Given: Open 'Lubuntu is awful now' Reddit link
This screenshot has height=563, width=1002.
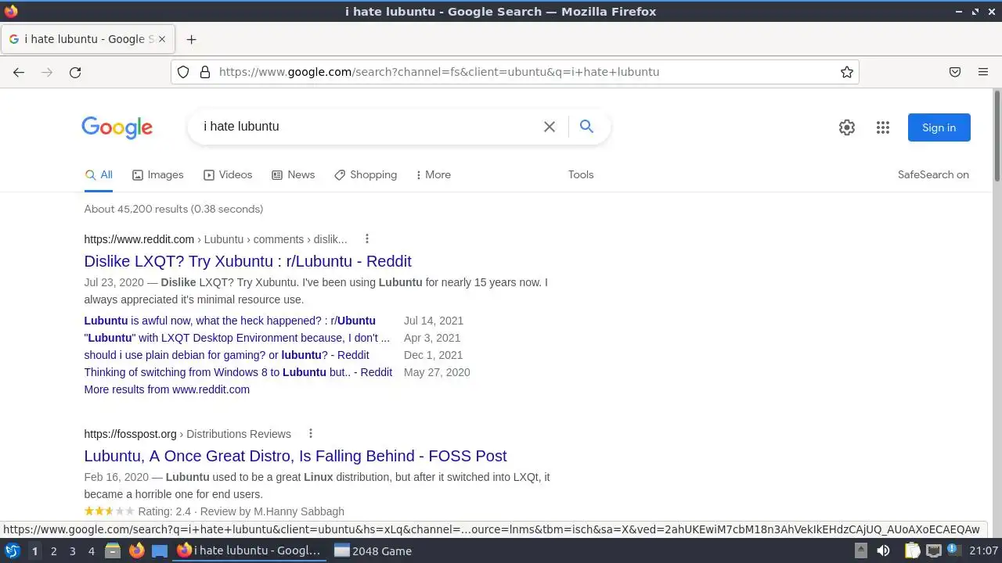Looking at the screenshot, I should coord(229,321).
